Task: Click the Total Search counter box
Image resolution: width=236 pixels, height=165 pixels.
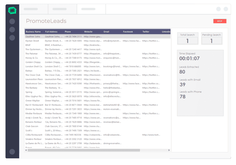Action: click(188, 39)
